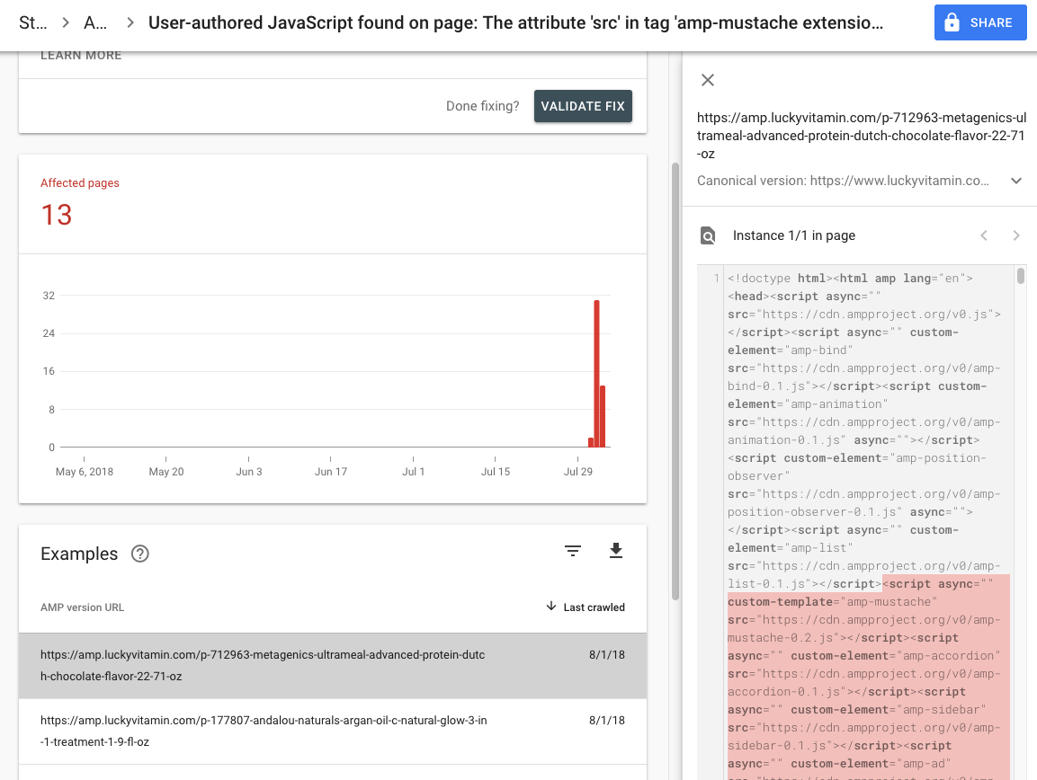Click the first breadcrumb separator chevron
1037x780 pixels.
click(66, 22)
